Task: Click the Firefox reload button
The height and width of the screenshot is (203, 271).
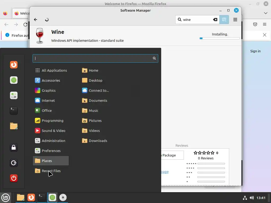Action: 25,25
